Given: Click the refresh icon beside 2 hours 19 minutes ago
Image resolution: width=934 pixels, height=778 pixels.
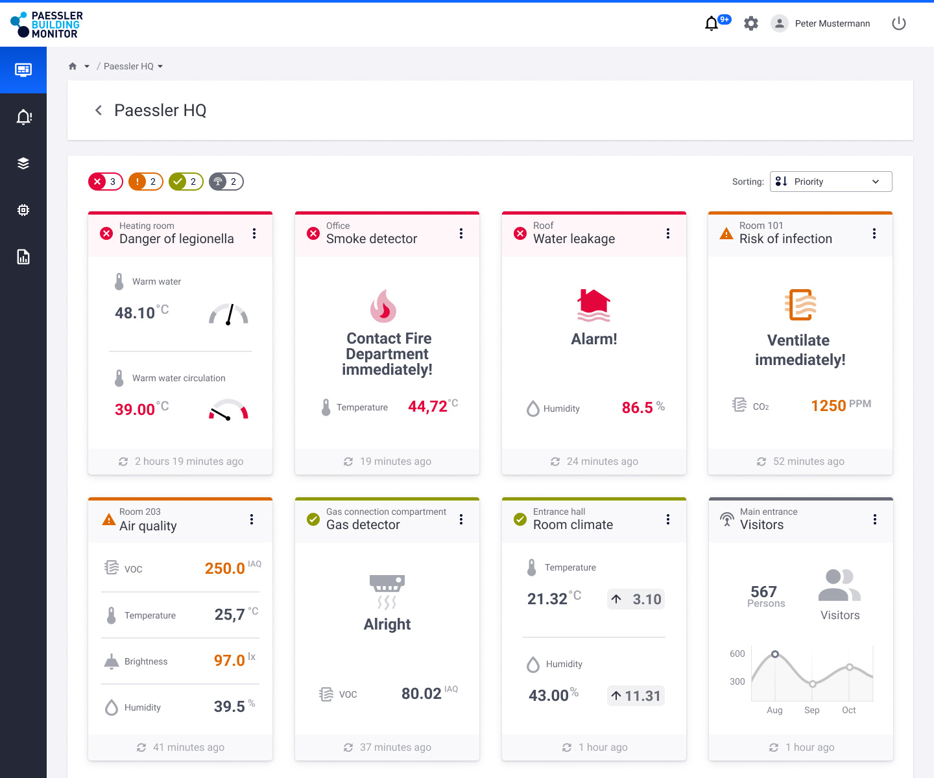Looking at the screenshot, I should coord(123,462).
